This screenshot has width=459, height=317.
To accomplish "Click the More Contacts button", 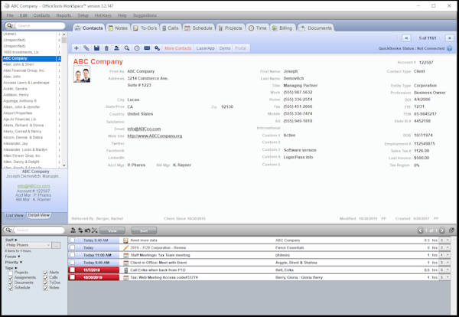I will point(177,48).
